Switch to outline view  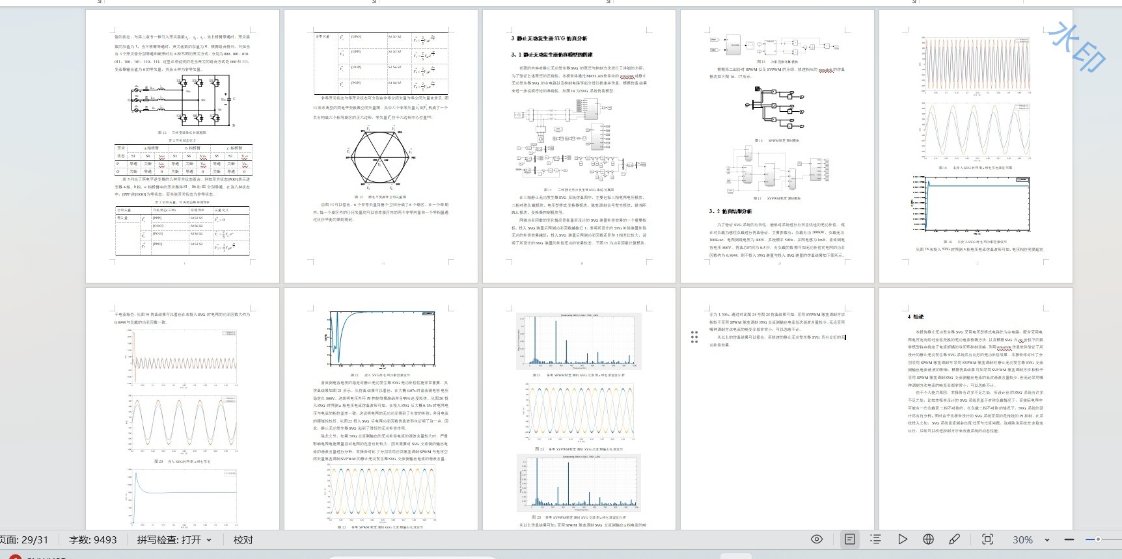(876, 539)
